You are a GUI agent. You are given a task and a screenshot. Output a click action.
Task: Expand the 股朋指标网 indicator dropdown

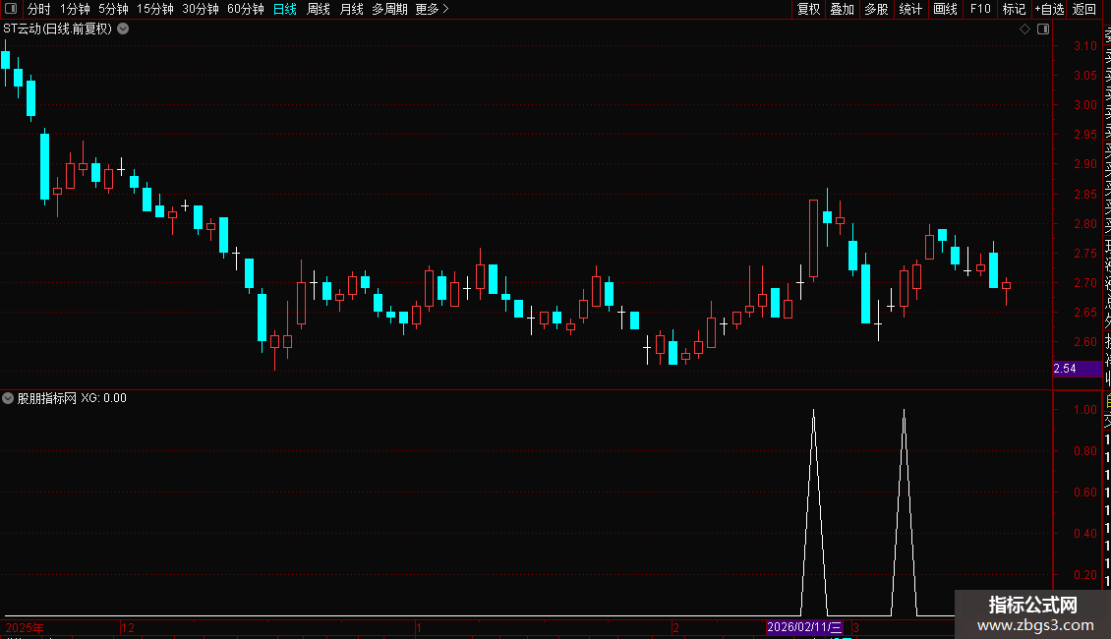click(8, 398)
